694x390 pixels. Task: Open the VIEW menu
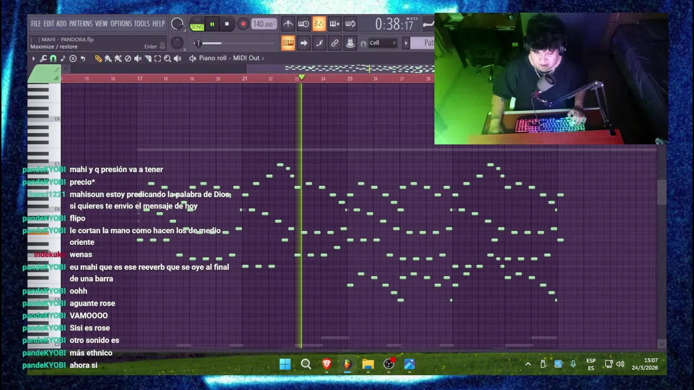coord(101,24)
